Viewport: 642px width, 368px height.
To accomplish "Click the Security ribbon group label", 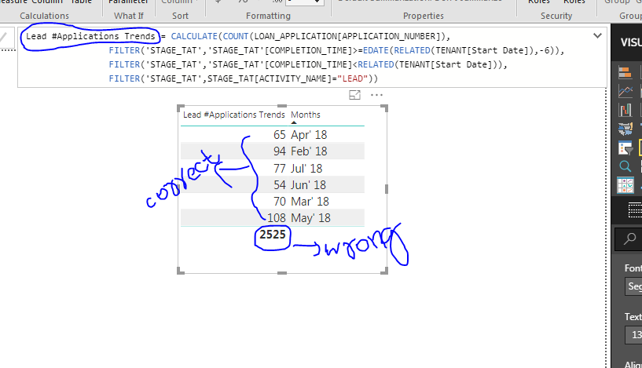I will (556, 16).
